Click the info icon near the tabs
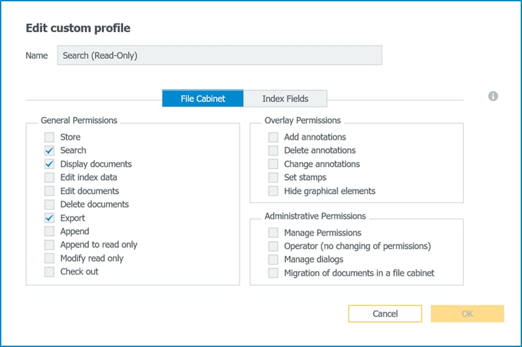 pyautogui.click(x=493, y=96)
